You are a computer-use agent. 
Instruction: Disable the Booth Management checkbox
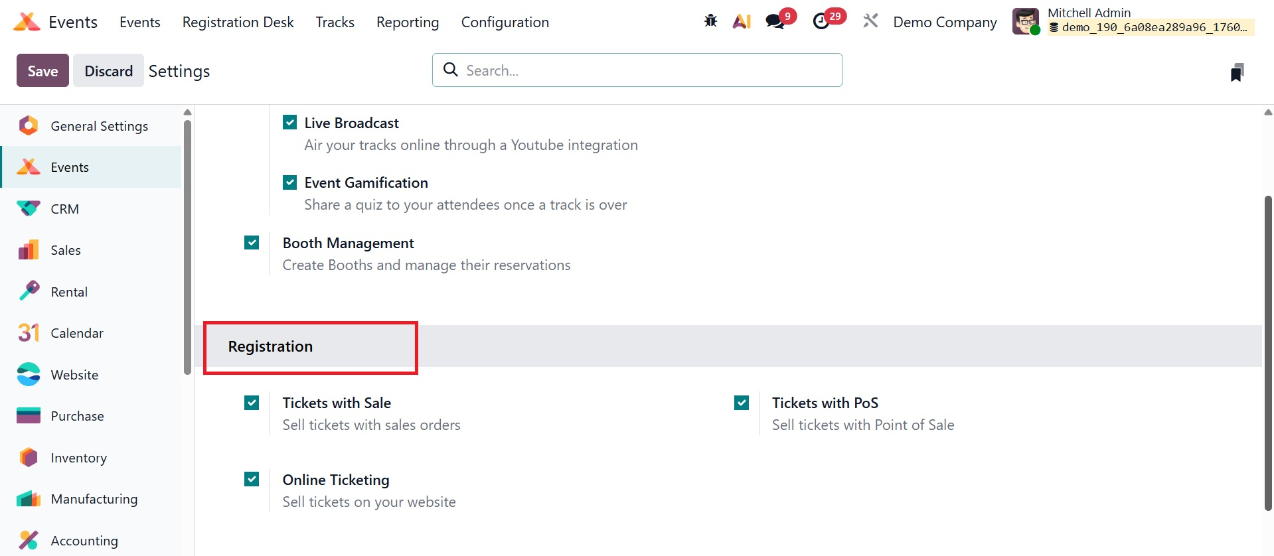(252, 243)
